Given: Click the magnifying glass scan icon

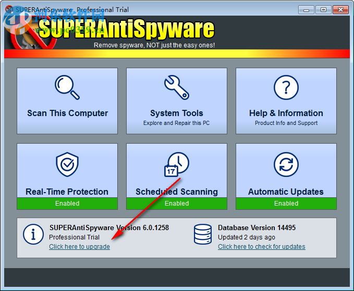Looking at the screenshot, I should pos(67,87).
